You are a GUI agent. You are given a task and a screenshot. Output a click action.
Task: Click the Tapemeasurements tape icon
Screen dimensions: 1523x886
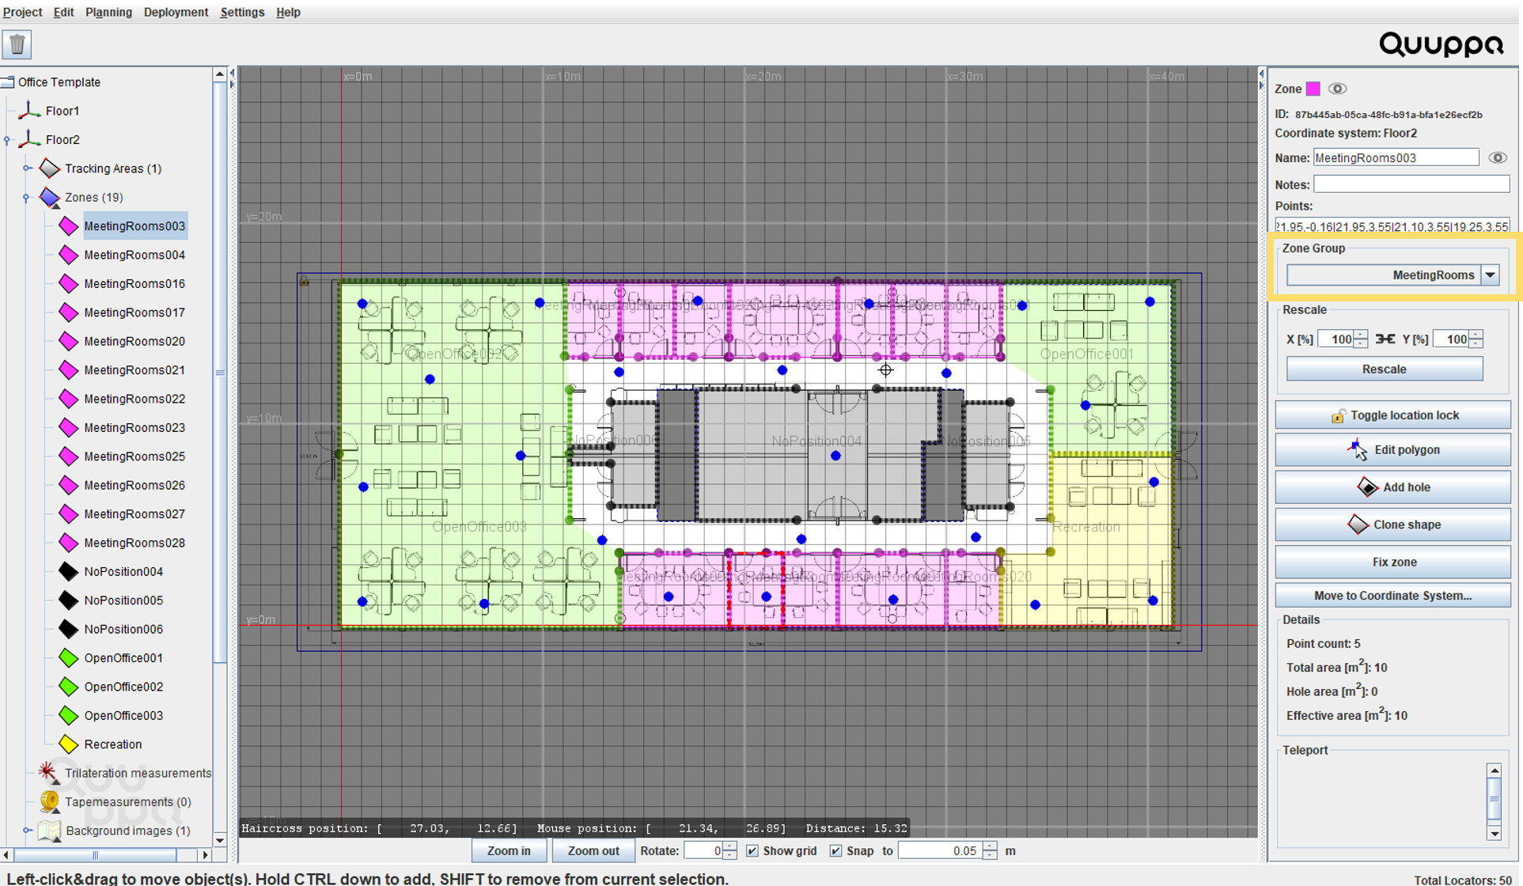click(49, 801)
